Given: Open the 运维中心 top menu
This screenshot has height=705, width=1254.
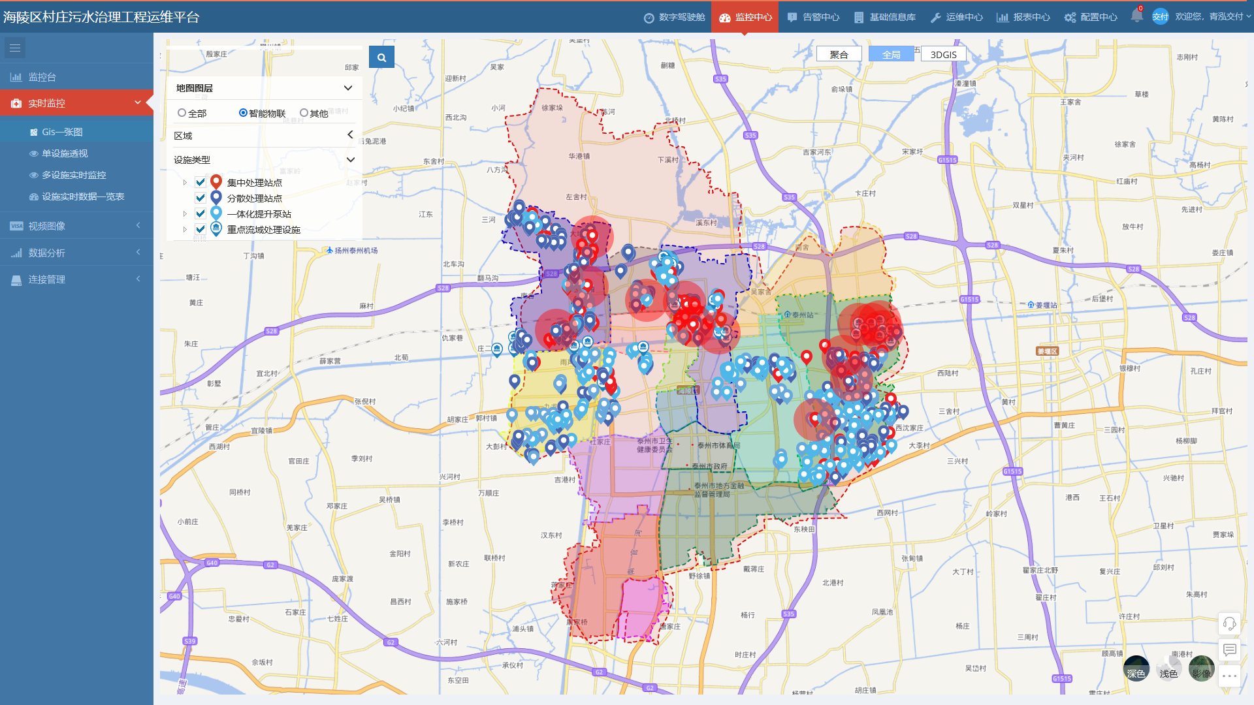Looking at the screenshot, I should pos(957,17).
